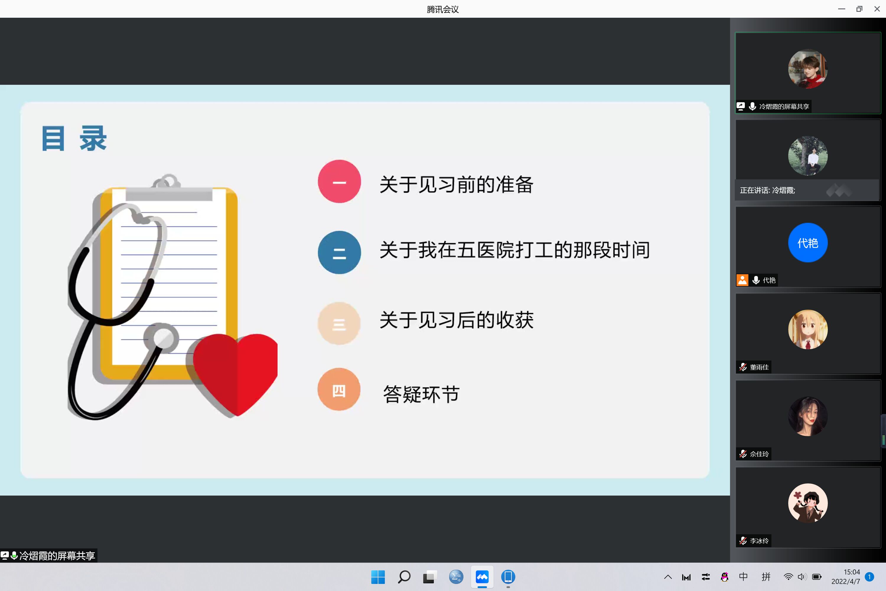
Task: Click the green microphone icon at the bottom left
Action: 14,556
